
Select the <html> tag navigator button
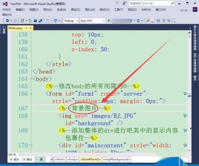pos(60,159)
